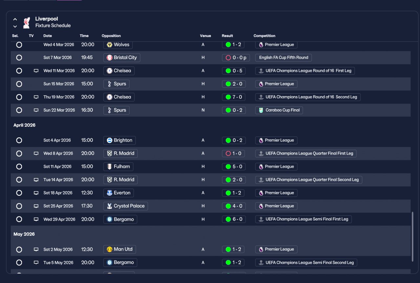The image size is (420, 283).
Task: Click the fixture list vertical scrollbar
Action: coord(413,237)
